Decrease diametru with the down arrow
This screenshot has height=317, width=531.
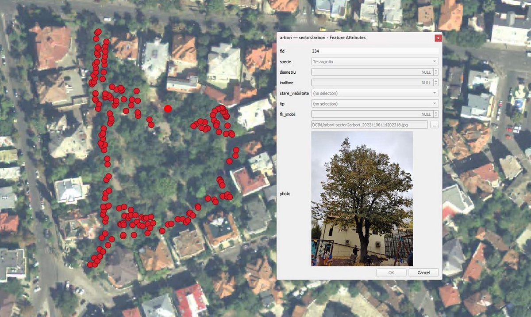pyautogui.click(x=436, y=74)
